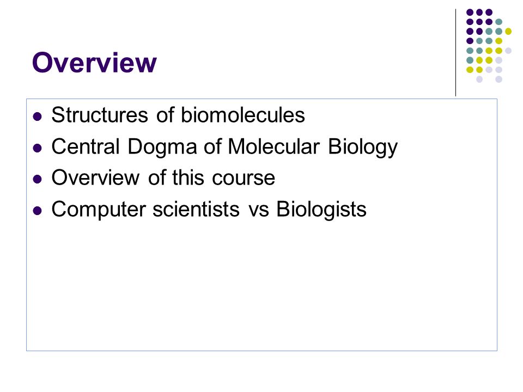Viewport: 523px width, 392px height.
Task: Select the "Overview of this course" line
Action: [x=163, y=177]
